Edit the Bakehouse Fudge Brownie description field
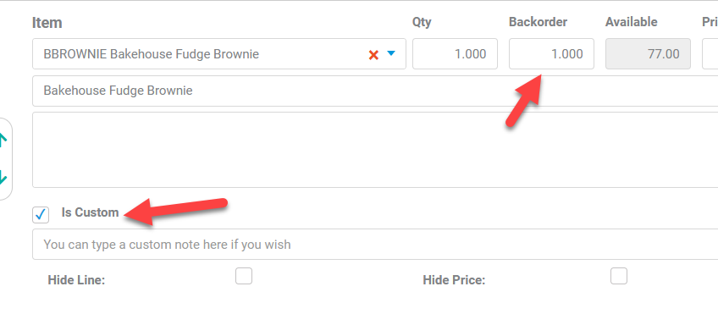This screenshot has width=718, height=314. pyautogui.click(x=375, y=91)
